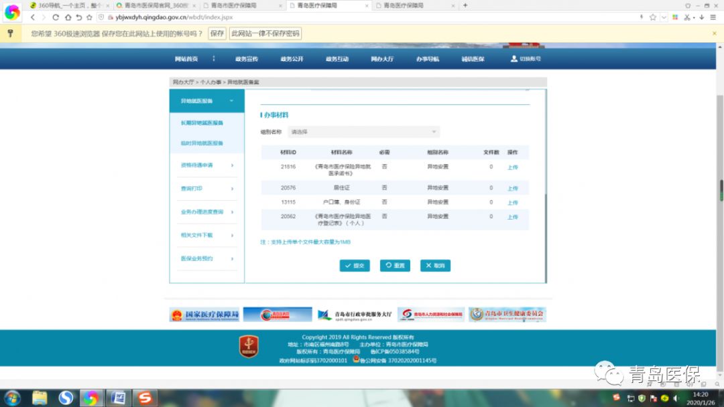This screenshot has height=407, width=724.
Task: Reload the page with the refresh icon
Action: click(56, 17)
